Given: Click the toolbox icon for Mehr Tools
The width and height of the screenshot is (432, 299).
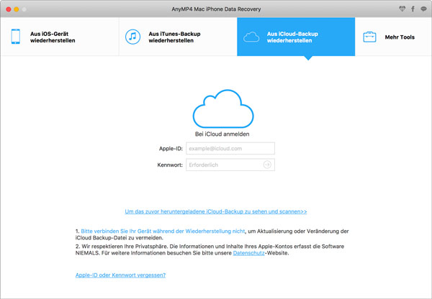Looking at the screenshot, I should pos(369,37).
